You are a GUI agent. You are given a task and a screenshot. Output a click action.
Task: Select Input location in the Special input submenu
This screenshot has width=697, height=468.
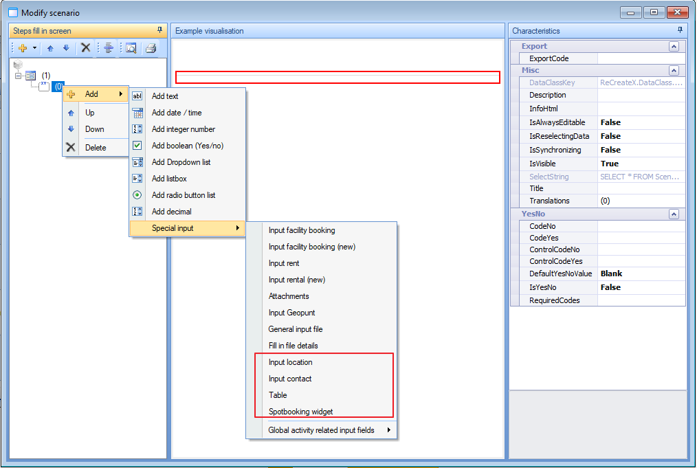click(x=290, y=362)
